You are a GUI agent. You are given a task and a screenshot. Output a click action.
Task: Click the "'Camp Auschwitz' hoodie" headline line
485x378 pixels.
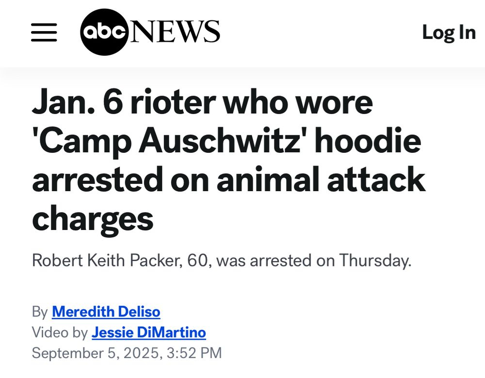226,141
